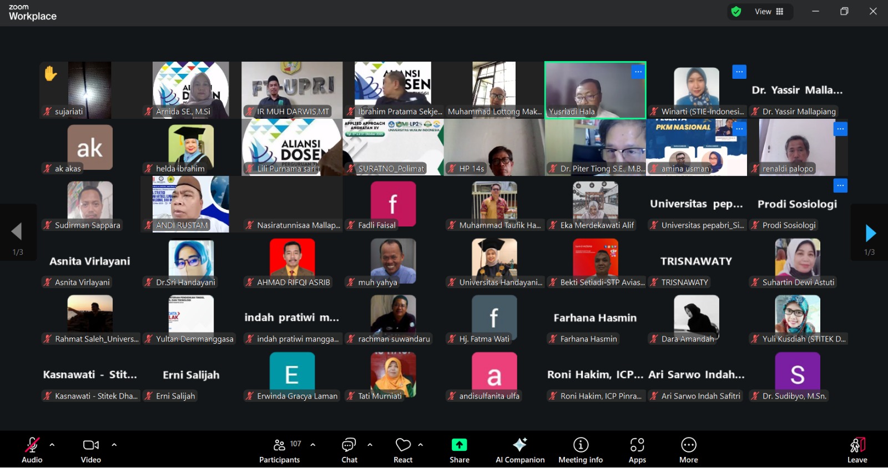Click the green encryption shield icon

(736, 12)
